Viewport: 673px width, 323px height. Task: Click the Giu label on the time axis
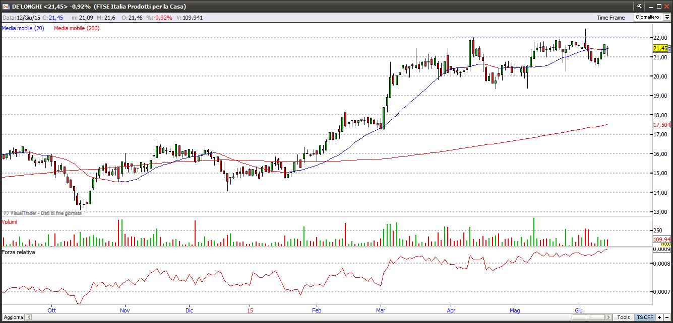[578, 310]
